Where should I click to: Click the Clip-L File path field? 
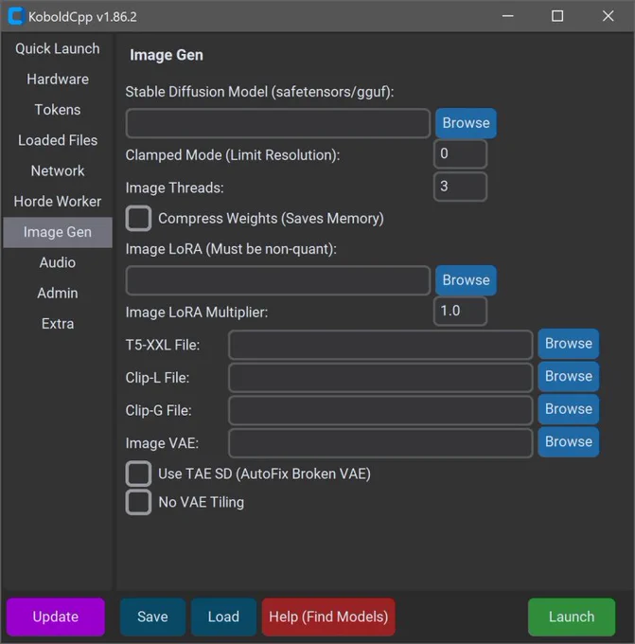(x=380, y=377)
